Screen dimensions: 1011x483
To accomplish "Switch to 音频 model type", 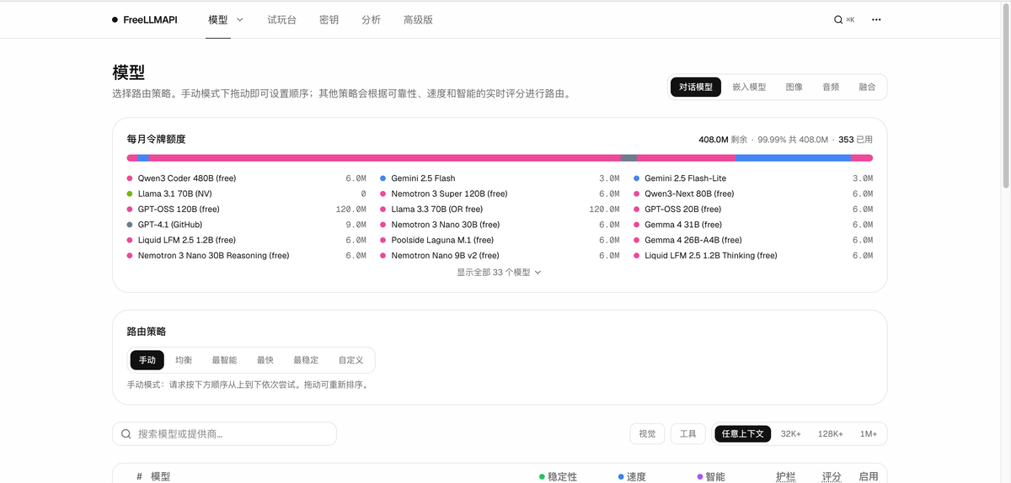I will pyautogui.click(x=831, y=87).
